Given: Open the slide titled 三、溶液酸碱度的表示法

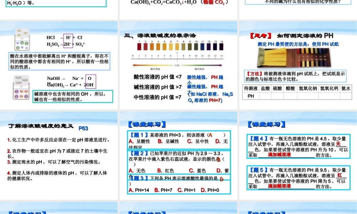Looking at the screenshot, I should click(x=178, y=65).
